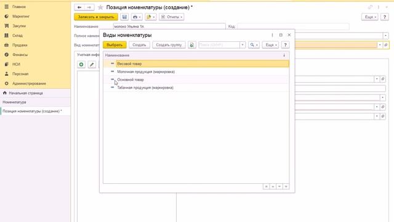The height and width of the screenshot is (222, 394).
Task: Navigate forward with the right arrow
Action: [x=89, y=7]
